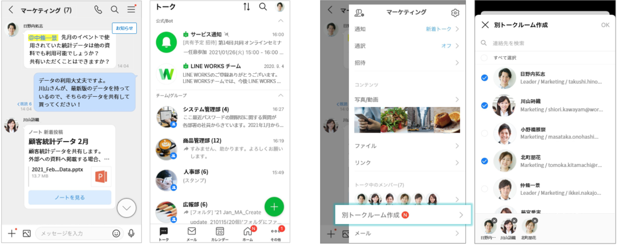Select the 別トークルーム作成 menu item

[402, 215]
